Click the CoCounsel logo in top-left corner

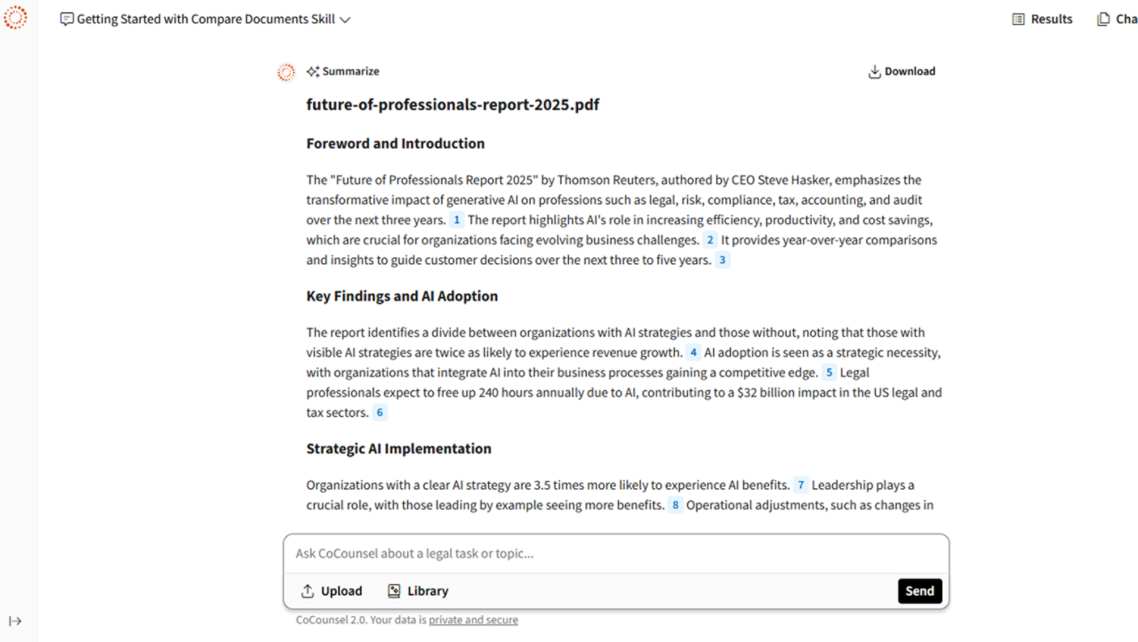pyautogui.click(x=15, y=18)
